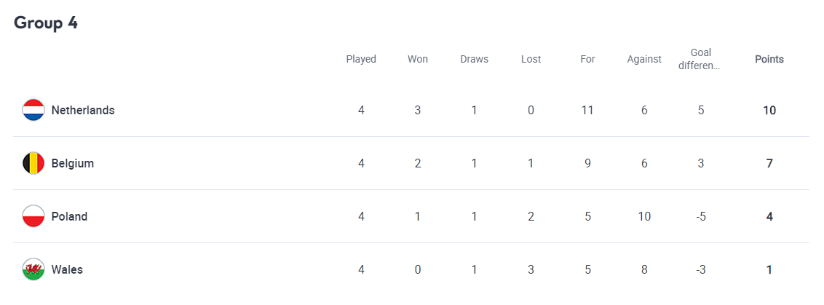Click the Group 4 heading
824x305 pixels.
pyautogui.click(x=46, y=23)
